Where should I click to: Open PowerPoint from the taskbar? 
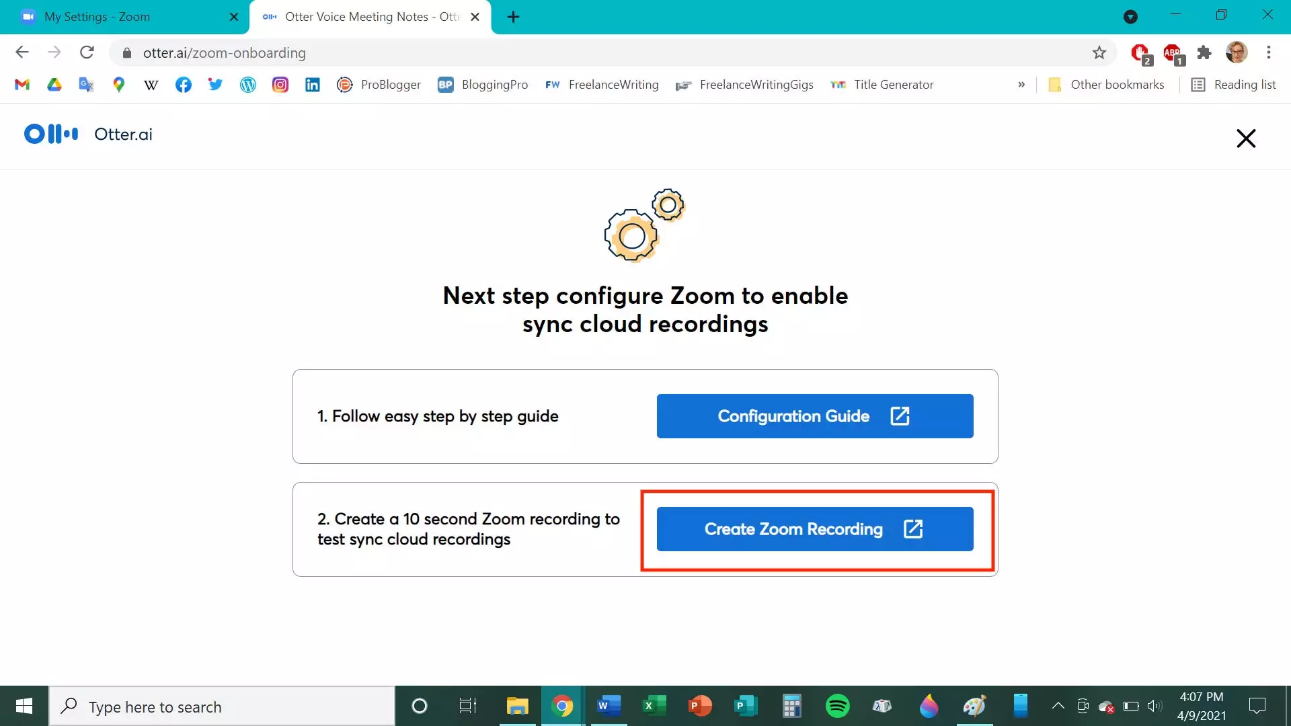click(x=700, y=706)
